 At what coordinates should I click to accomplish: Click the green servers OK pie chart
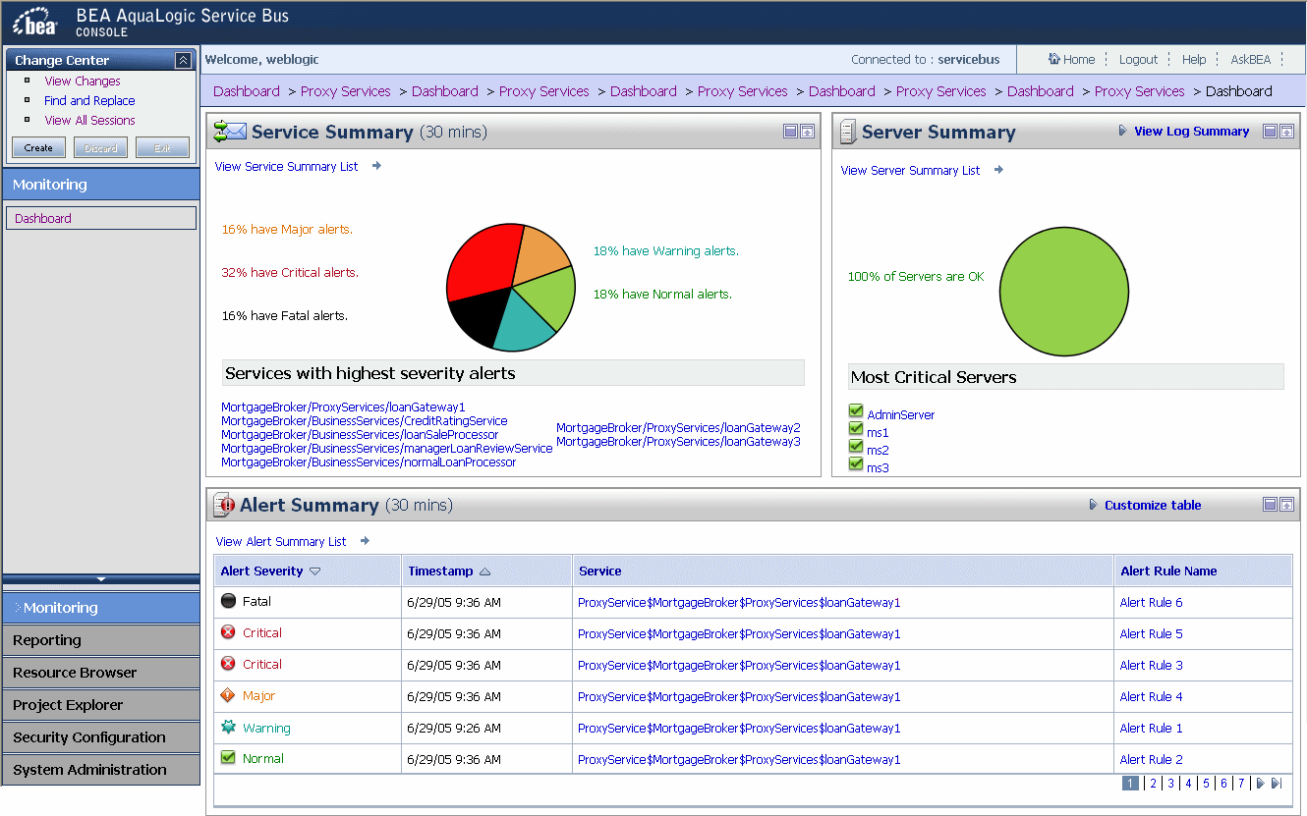click(x=1063, y=292)
